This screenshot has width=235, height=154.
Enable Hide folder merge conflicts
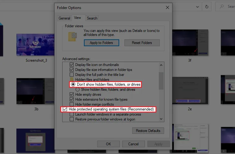[72, 104]
